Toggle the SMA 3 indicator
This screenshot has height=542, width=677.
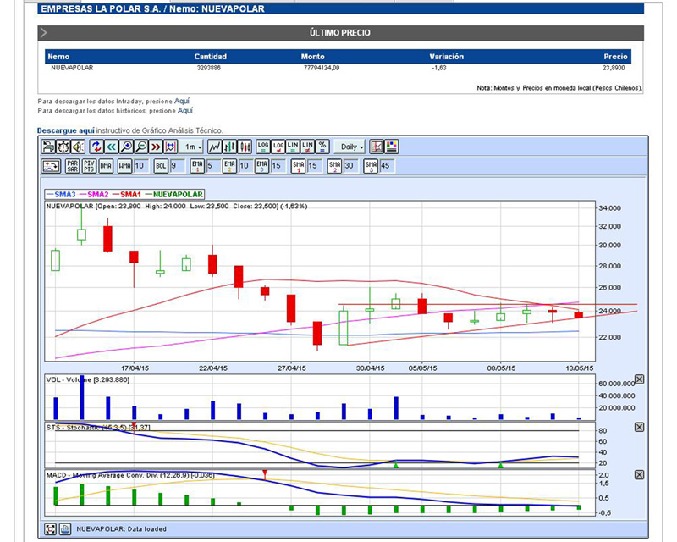pyautogui.click(x=371, y=166)
